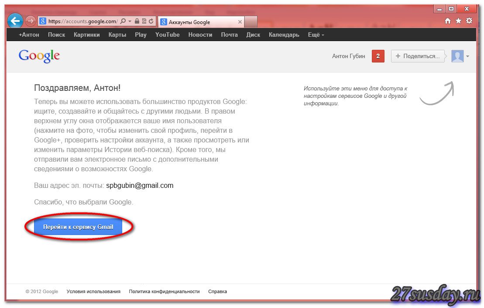Open Поиск in the Google bar
Viewport: 484px width, 308px height.
point(56,35)
